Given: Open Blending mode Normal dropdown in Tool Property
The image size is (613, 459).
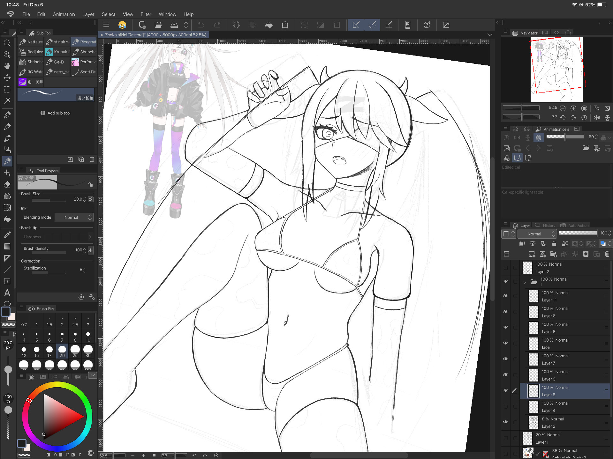Looking at the screenshot, I should tap(74, 218).
